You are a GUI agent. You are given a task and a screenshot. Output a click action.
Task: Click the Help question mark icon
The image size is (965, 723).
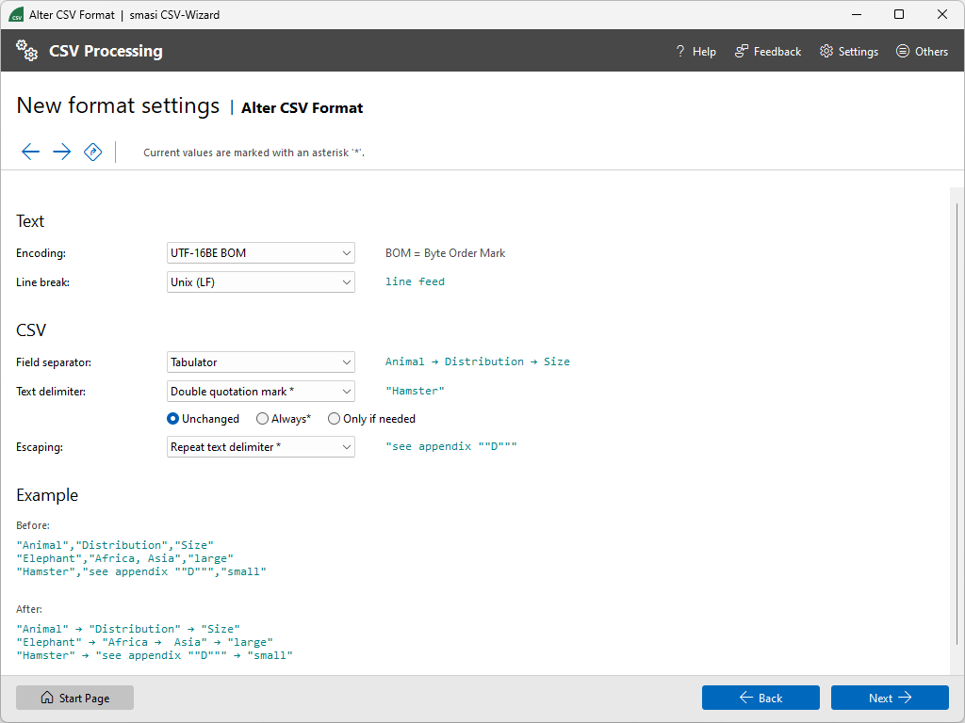coord(679,51)
